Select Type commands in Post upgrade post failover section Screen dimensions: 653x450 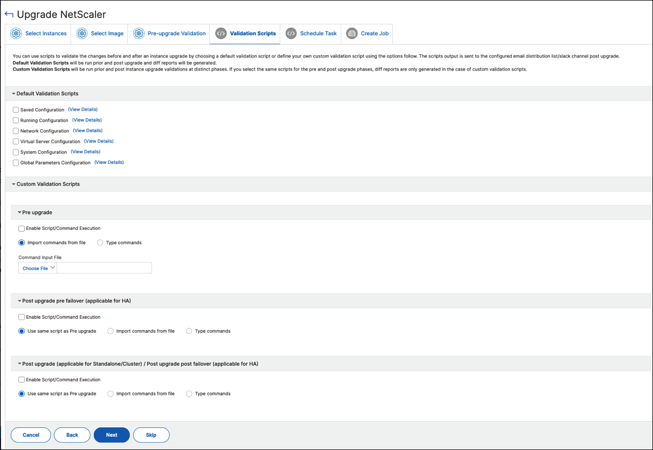(x=189, y=394)
